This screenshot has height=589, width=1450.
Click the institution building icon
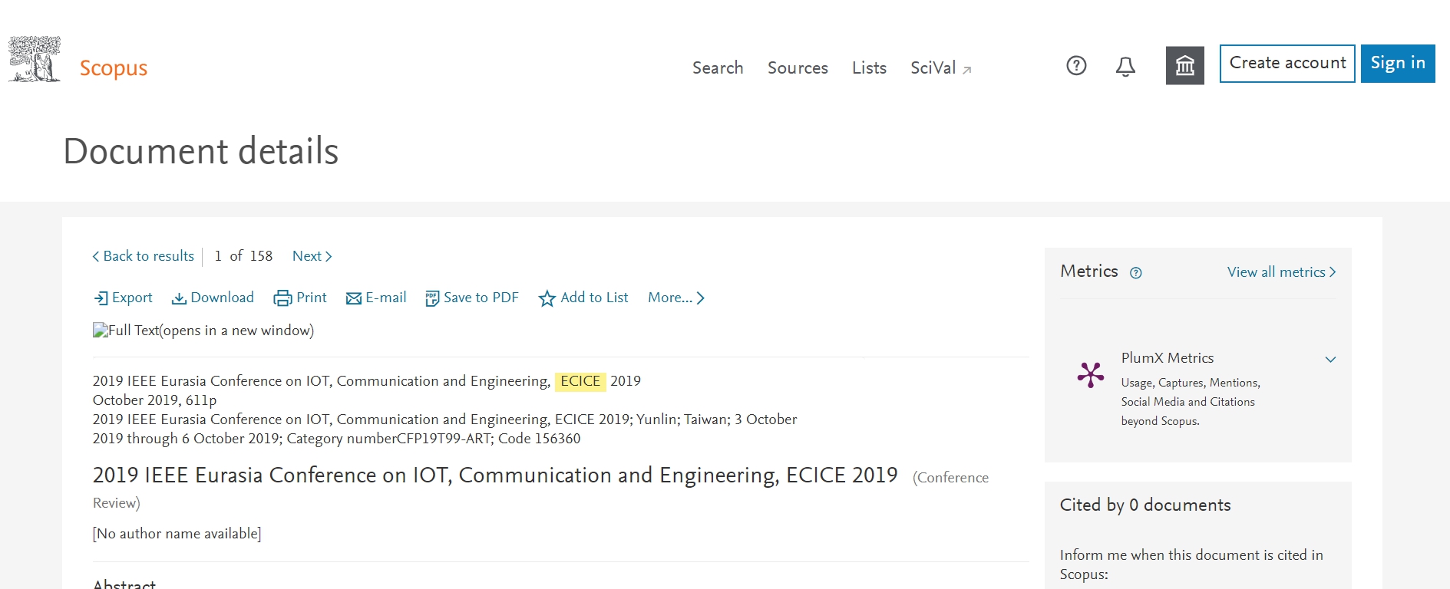tap(1185, 65)
